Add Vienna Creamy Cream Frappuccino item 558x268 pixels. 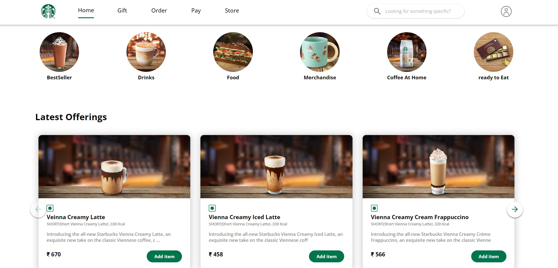point(489,256)
